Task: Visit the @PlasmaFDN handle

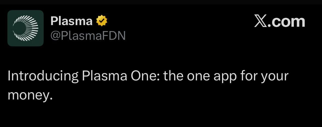Action: [88, 36]
